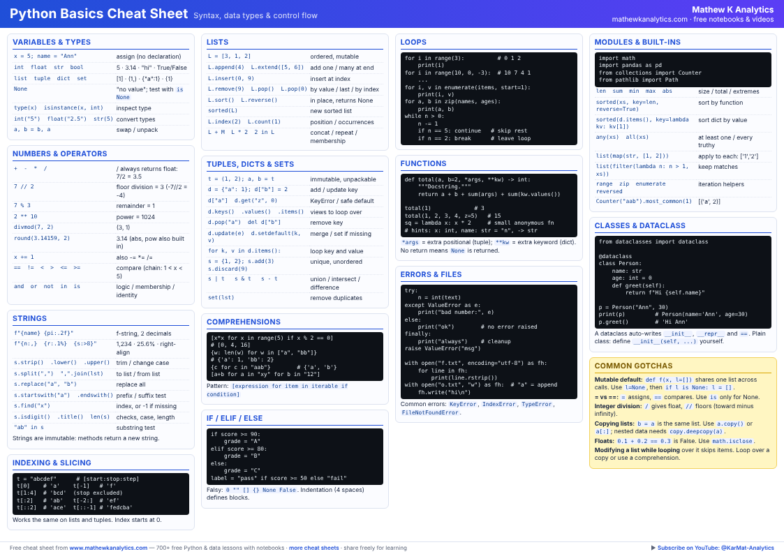
Task: Click 'Strings are immutable' note text
Action: coord(86,438)
